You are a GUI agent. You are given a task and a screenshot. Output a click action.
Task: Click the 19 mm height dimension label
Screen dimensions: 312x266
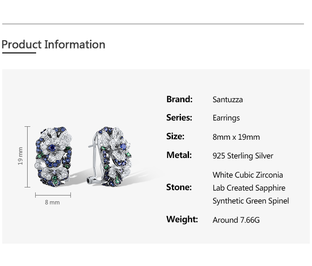(20, 156)
